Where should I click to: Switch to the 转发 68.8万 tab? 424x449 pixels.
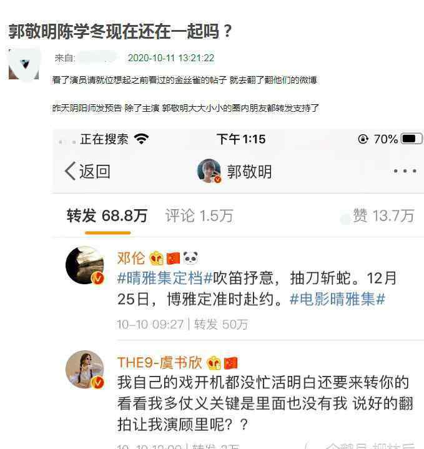107,216
